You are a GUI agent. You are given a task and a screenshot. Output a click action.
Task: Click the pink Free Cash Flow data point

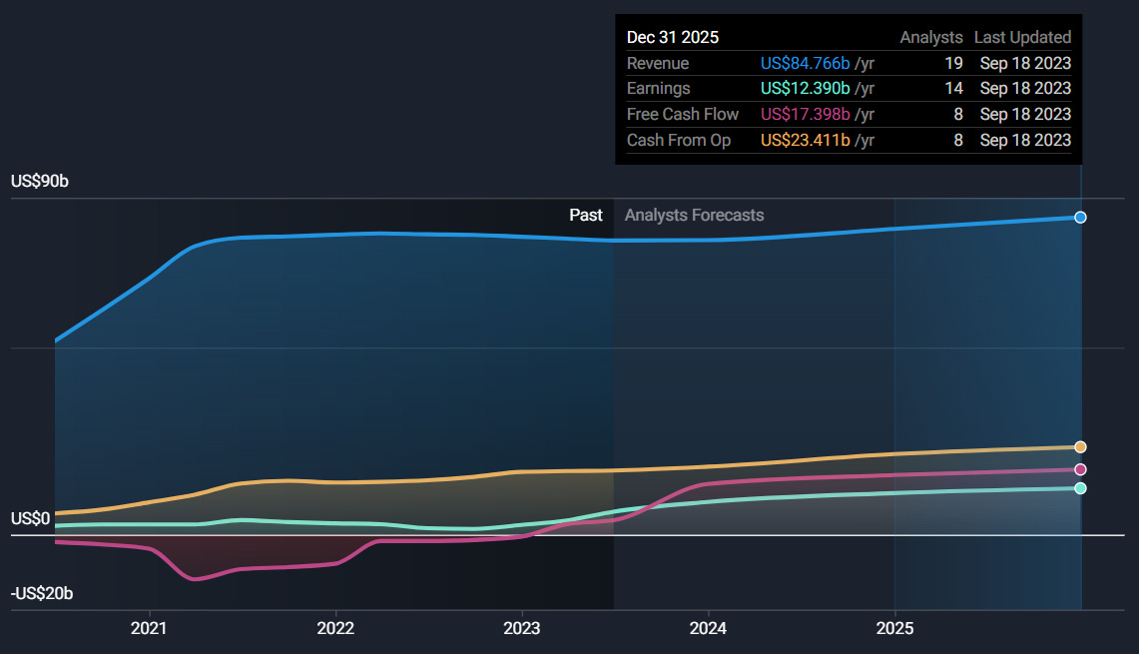click(1080, 469)
